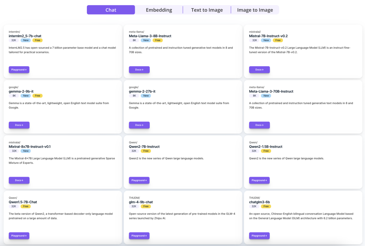Click the internlm2_5-7b-chat model title
The height and width of the screenshot is (246, 365).
click(25, 36)
